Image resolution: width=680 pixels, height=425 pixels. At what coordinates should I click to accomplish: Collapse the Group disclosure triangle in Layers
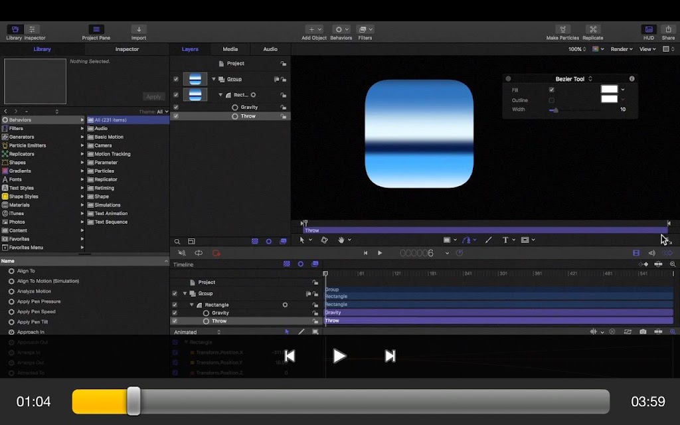click(x=214, y=79)
